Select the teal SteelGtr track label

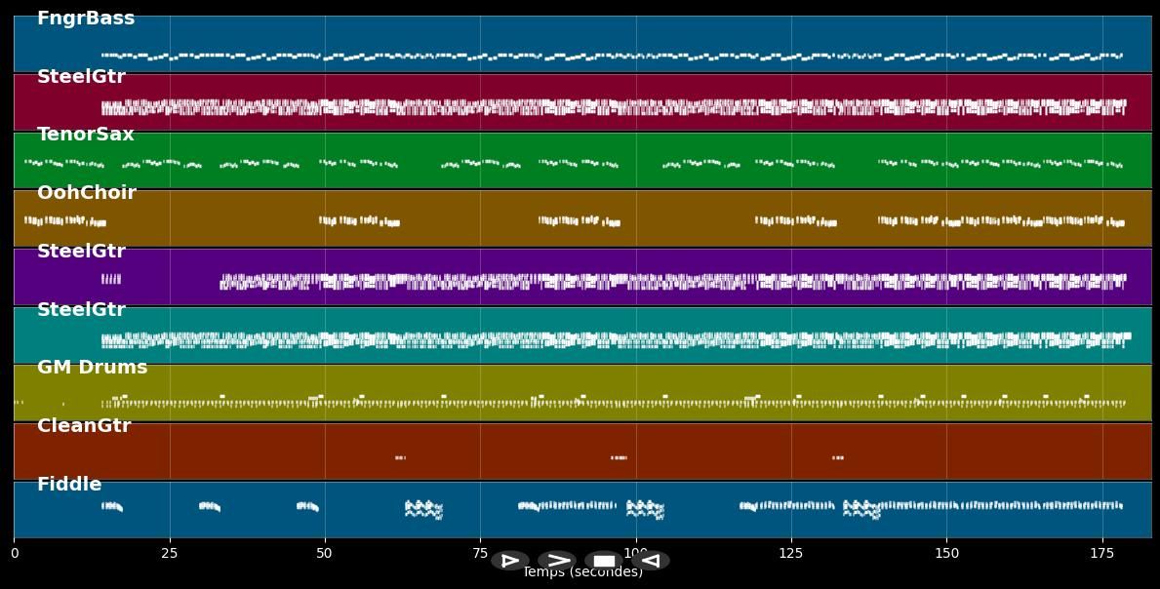click(x=81, y=310)
